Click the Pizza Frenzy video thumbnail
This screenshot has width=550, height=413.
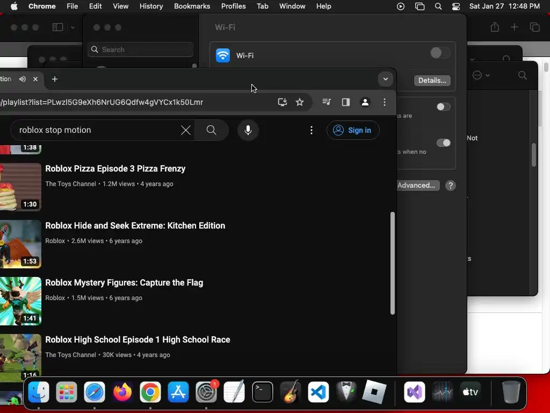pos(20,187)
